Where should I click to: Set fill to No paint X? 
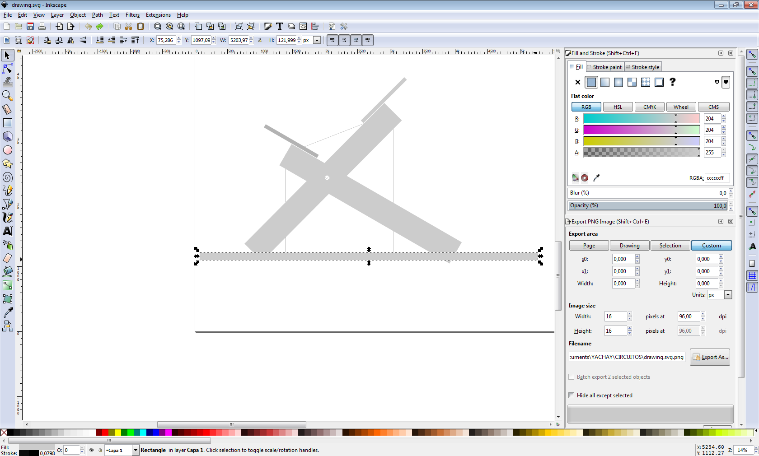(x=578, y=82)
